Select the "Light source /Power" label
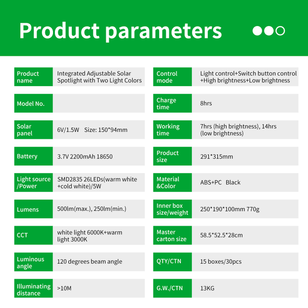This screenshot has width=308, height=308. click(x=33, y=183)
